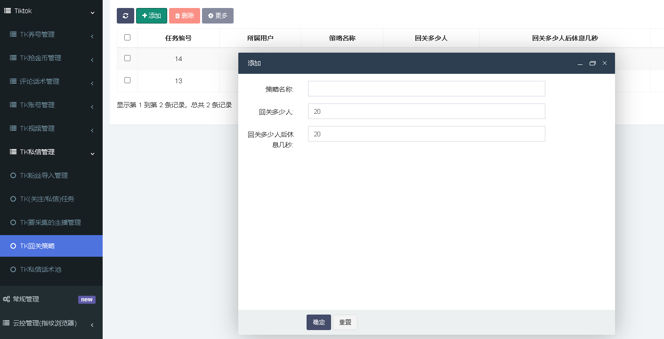Click the 回关多少人 input field

pos(427,111)
